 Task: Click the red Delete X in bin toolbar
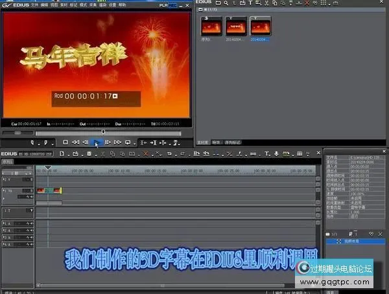(x=307, y=3)
